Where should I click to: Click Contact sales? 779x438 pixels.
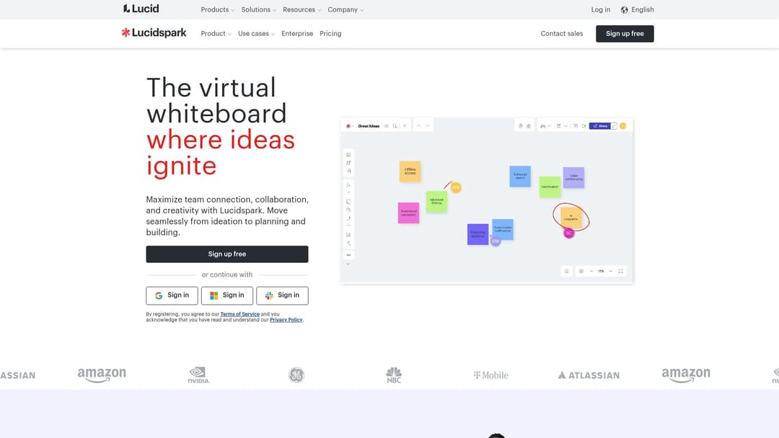point(562,34)
